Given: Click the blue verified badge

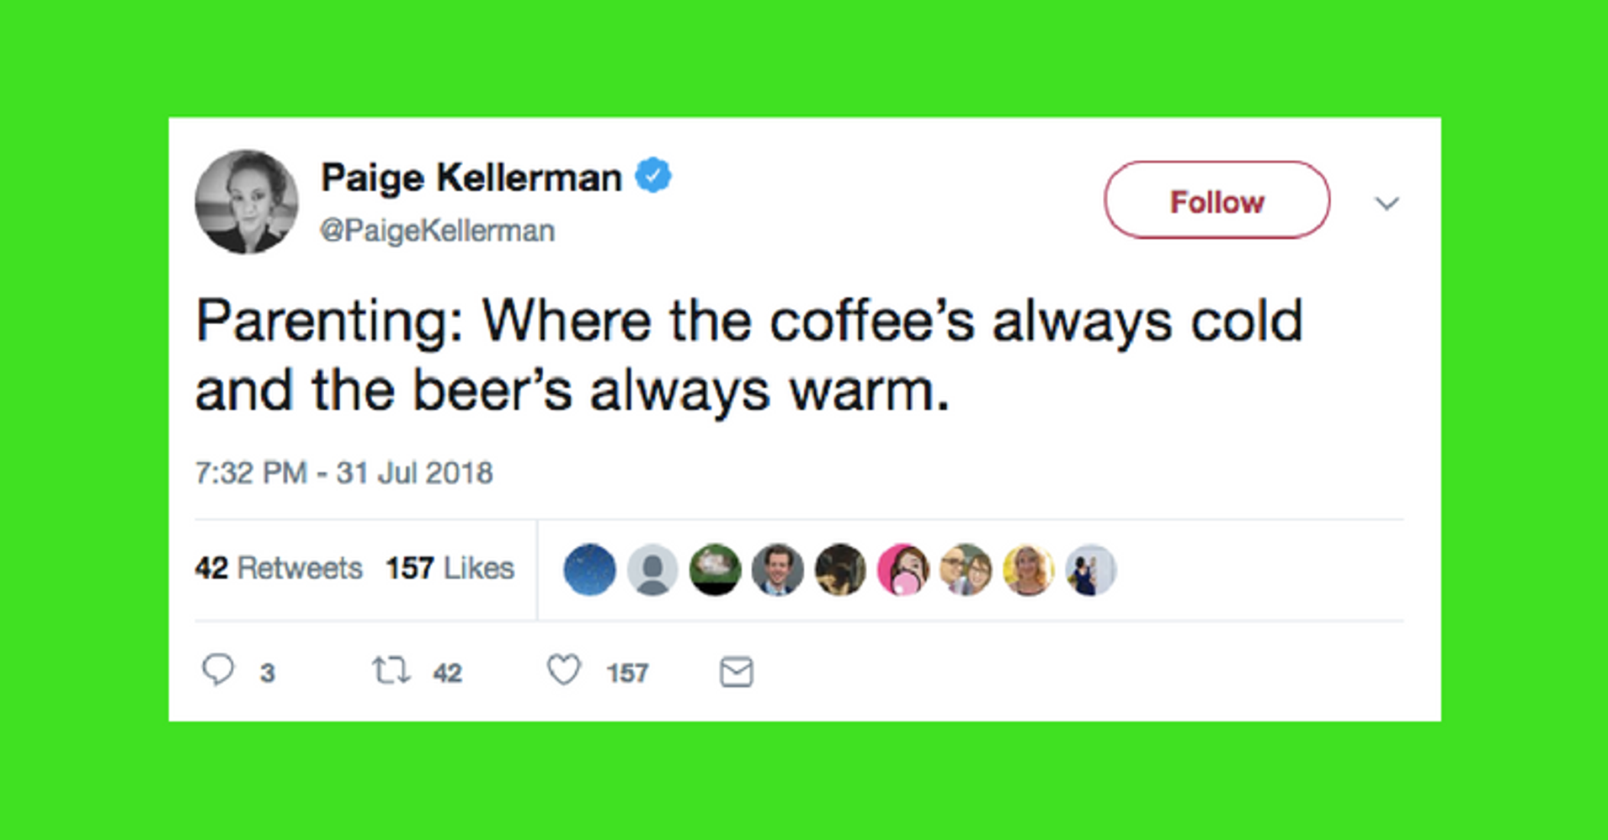Looking at the screenshot, I should click(x=653, y=176).
